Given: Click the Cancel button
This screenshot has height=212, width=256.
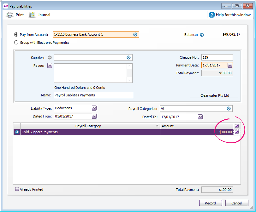Looking at the screenshot, I should coord(236,203).
